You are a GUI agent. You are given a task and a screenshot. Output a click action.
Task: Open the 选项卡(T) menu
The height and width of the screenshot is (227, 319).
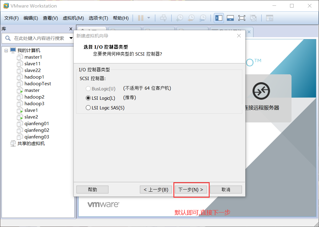point(98,18)
